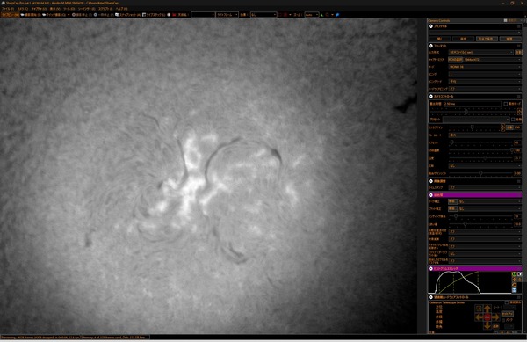Click the red icon before the object name field
527x342 pixels.
(174, 15)
